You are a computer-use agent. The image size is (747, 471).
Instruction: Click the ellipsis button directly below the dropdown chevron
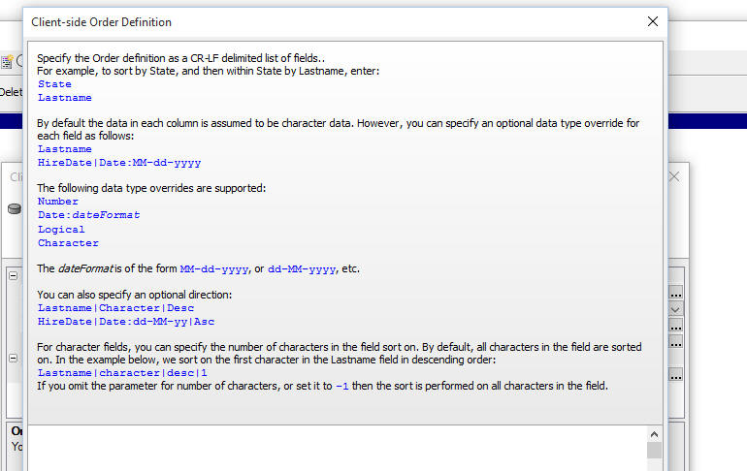[x=675, y=326]
